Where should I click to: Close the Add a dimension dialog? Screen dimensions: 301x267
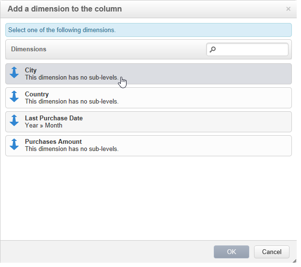coord(288,9)
